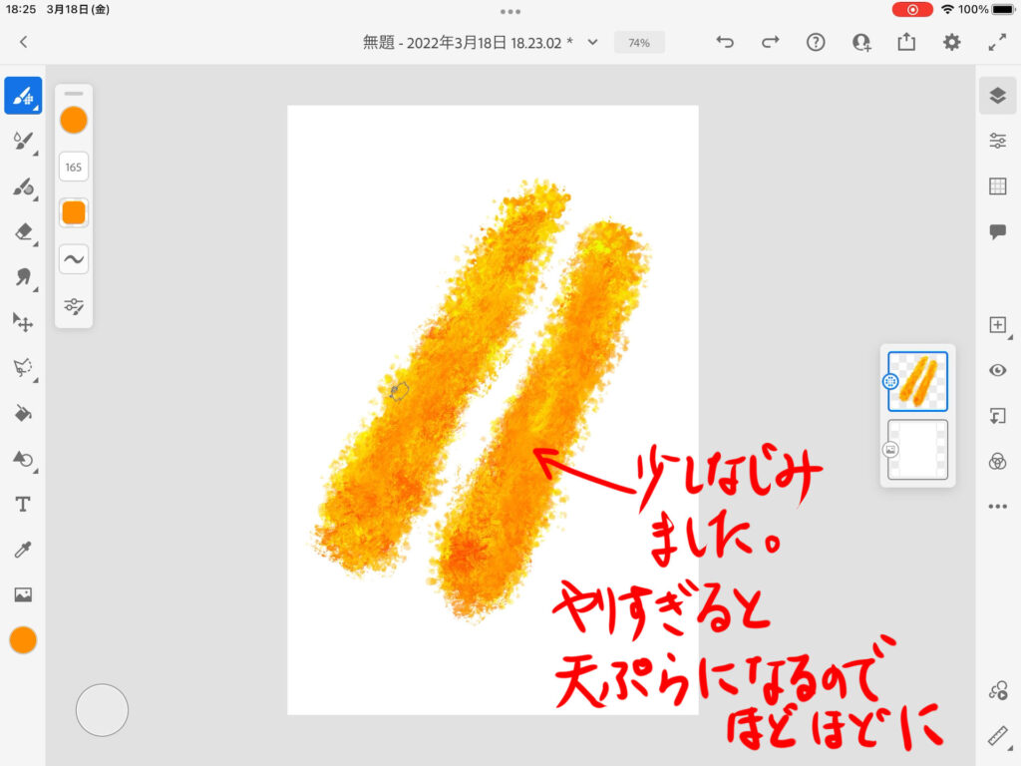The image size is (1021, 766).
Task: Select the white background layer thumbnail
Action: (917, 450)
